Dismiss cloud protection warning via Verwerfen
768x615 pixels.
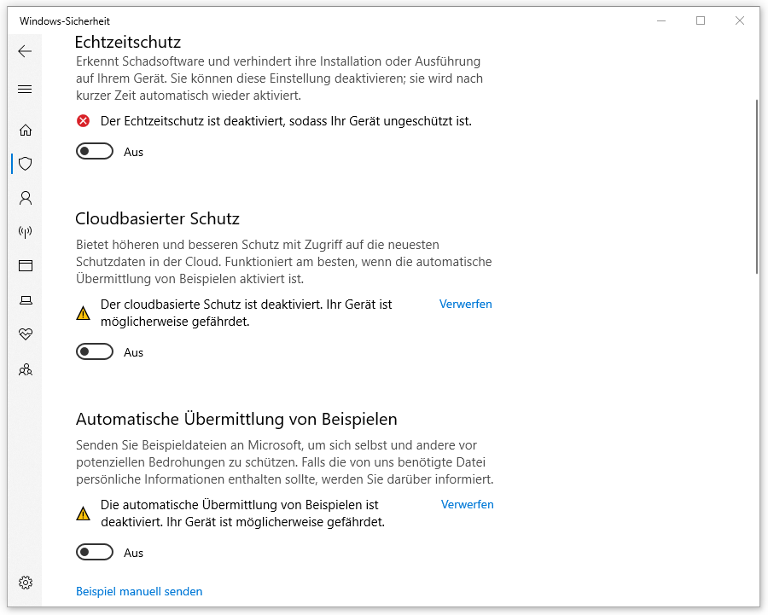(x=465, y=304)
